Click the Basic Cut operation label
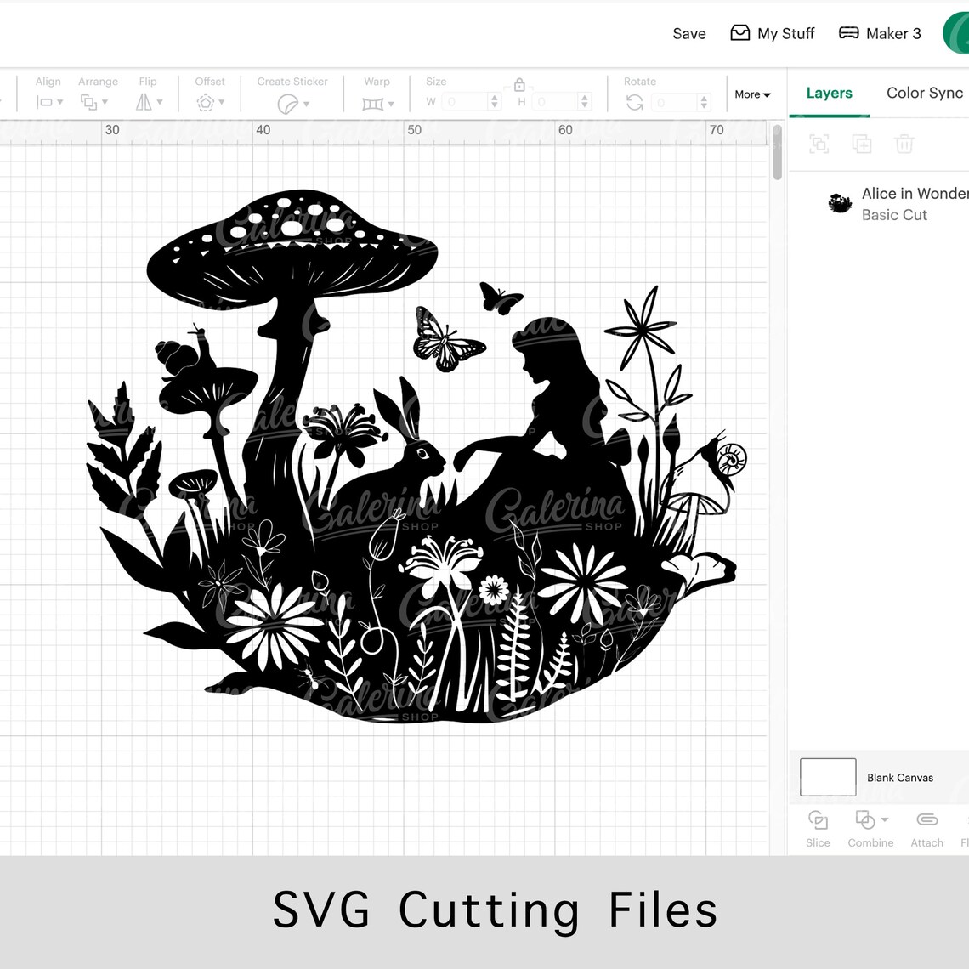The height and width of the screenshot is (969, 969). [x=894, y=215]
